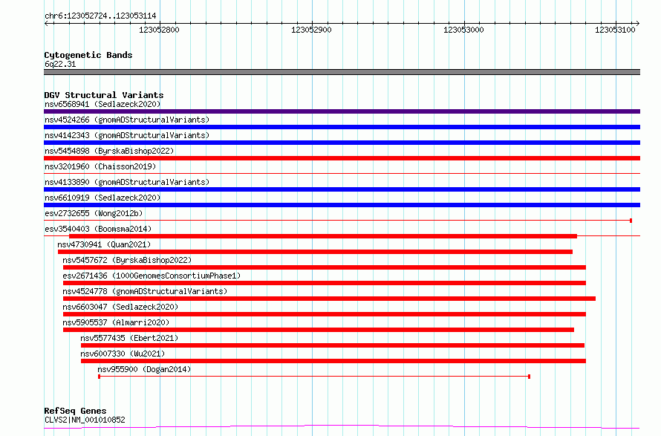
Task: Click the magenta CLVS2 gene line
Action: tap(342, 427)
